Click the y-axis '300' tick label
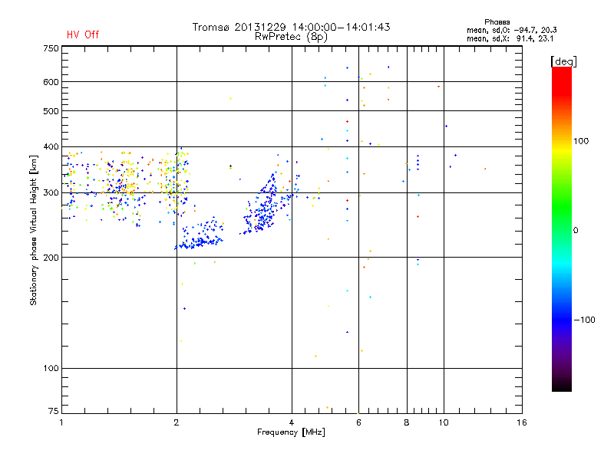The height and width of the screenshot is (460, 614). (51, 193)
